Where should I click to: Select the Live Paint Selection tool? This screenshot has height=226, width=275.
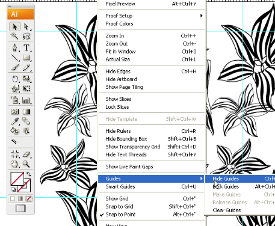point(26,130)
